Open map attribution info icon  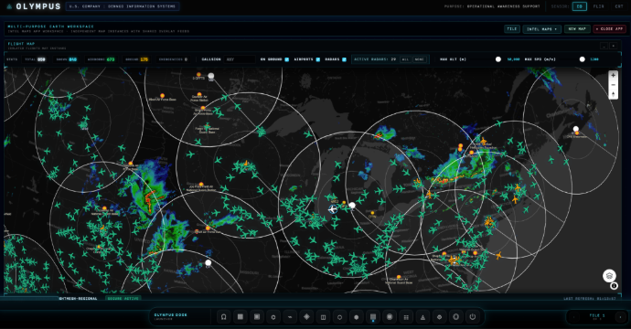tap(614, 286)
